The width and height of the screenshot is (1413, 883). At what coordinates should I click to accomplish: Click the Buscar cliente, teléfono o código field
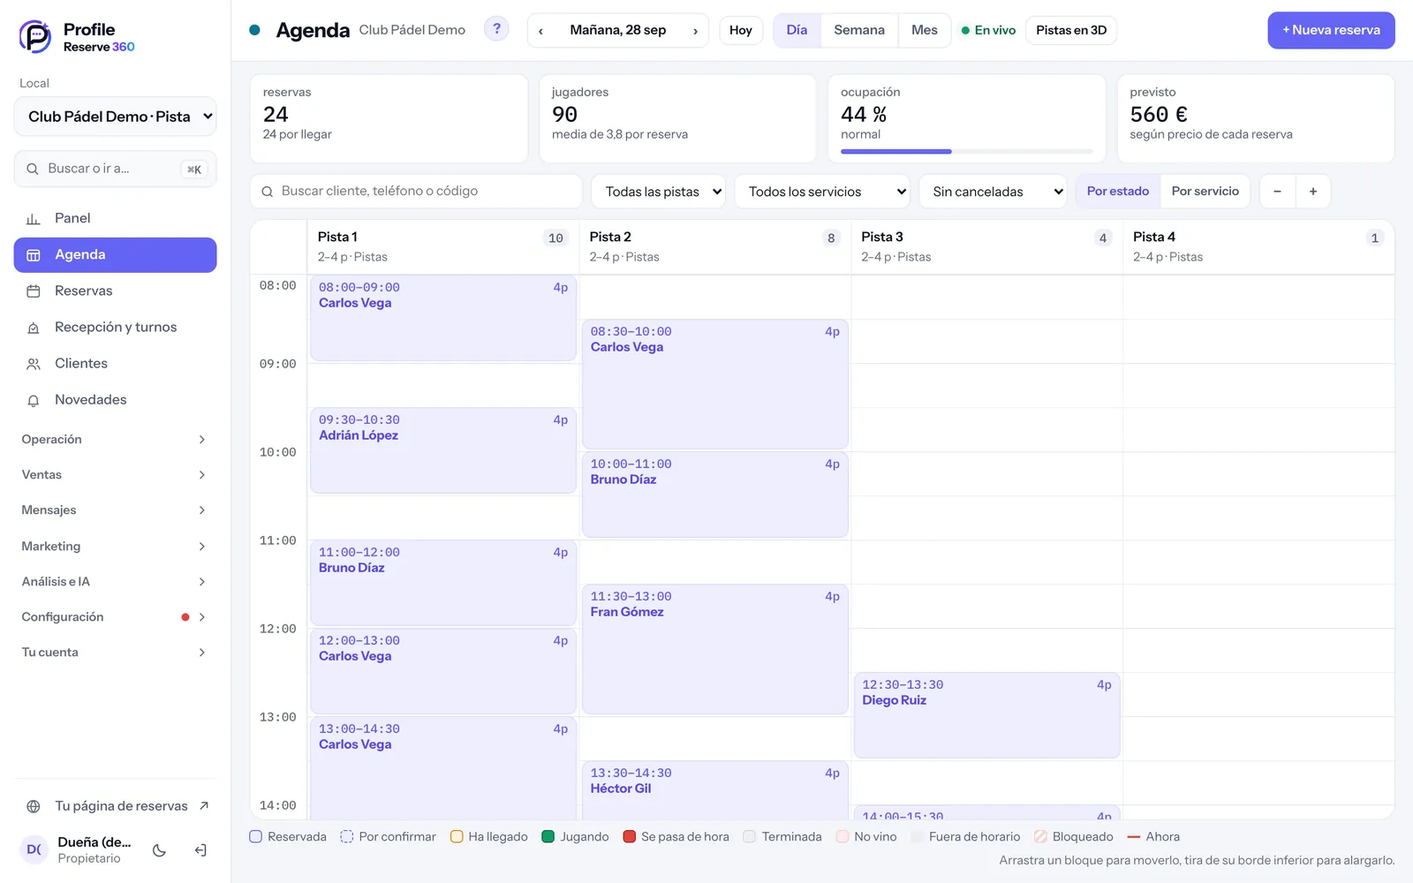point(416,192)
